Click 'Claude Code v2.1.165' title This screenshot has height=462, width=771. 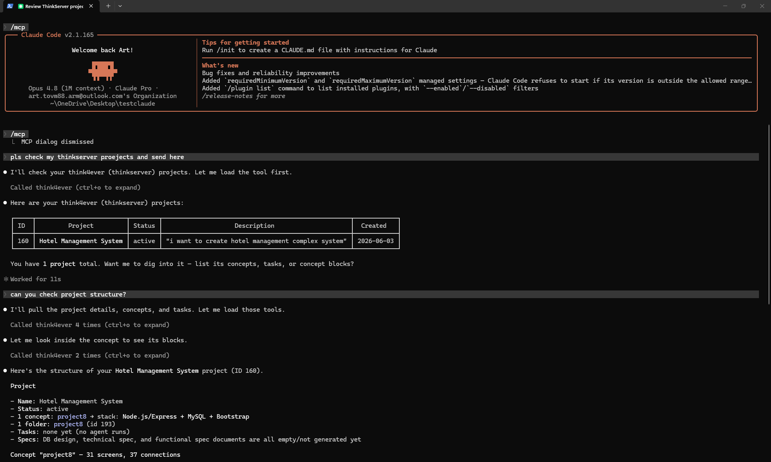pyautogui.click(x=57, y=35)
